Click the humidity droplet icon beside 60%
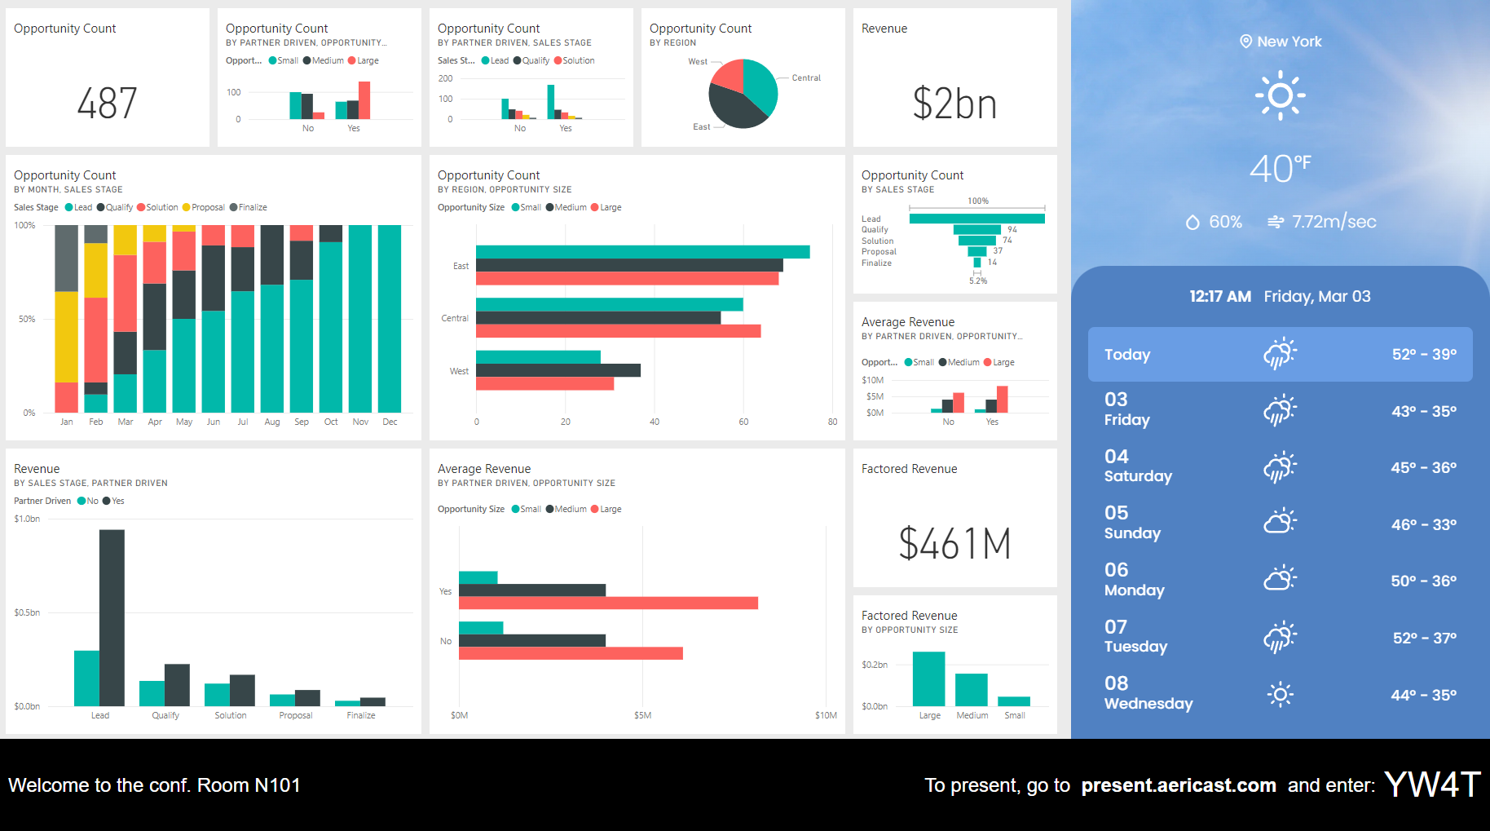 [x=1192, y=222]
